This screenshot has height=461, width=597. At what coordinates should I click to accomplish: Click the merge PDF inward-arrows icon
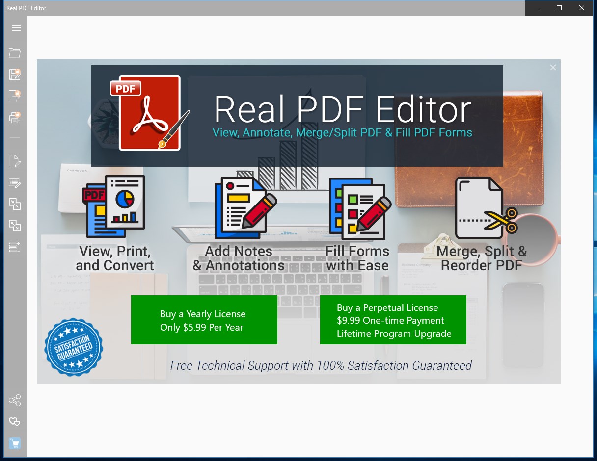(15, 204)
